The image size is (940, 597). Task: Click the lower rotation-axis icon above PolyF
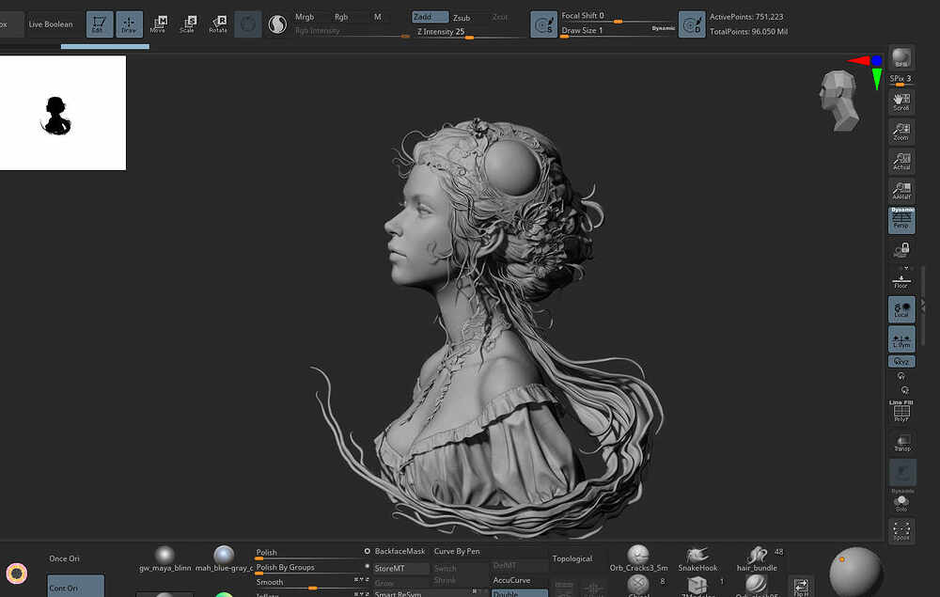click(x=904, y=390)
